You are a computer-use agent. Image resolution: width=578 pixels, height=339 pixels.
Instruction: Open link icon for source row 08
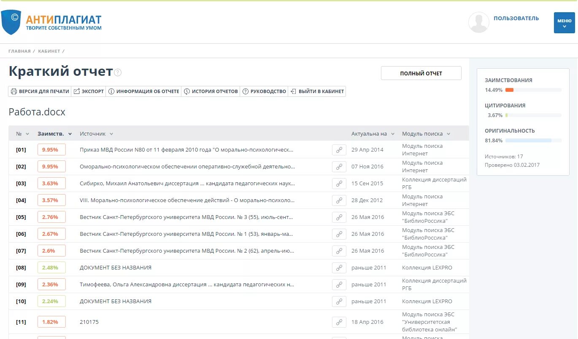click(x=339, y=268)
